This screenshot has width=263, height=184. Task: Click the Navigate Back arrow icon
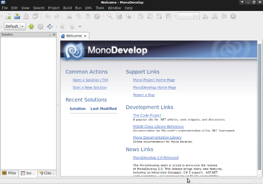(63, 27)
